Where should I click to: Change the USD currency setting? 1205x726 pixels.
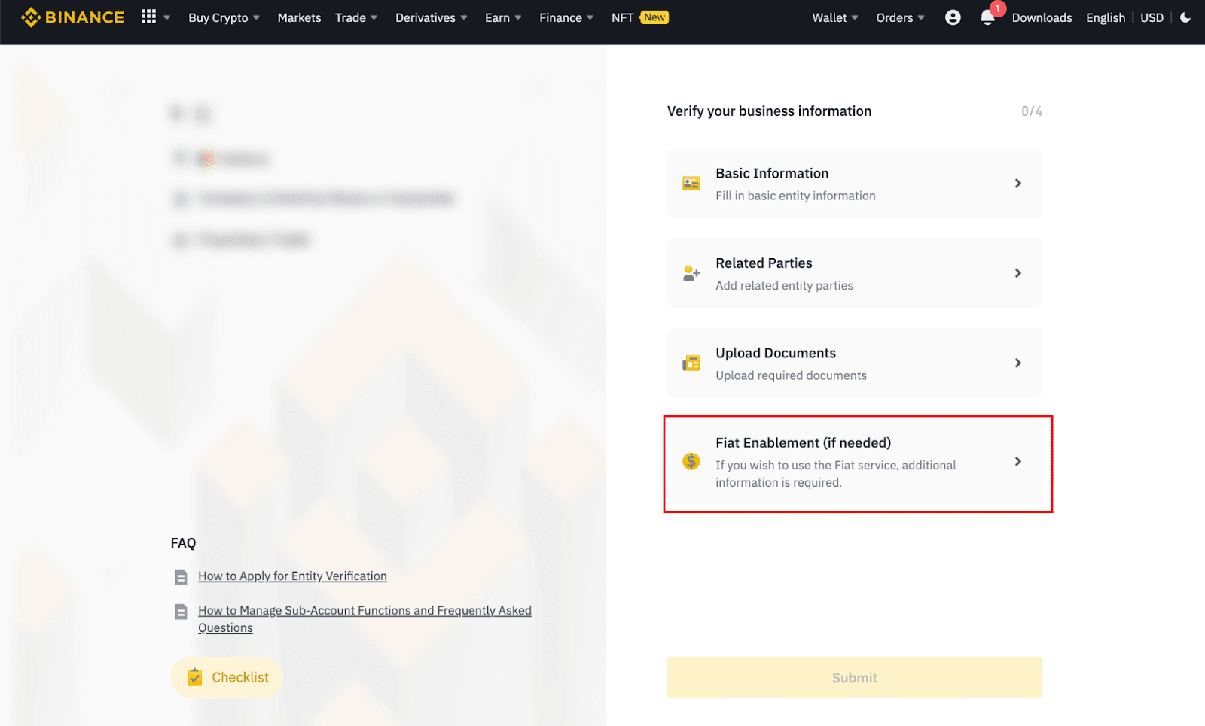tap(1152, 17)
